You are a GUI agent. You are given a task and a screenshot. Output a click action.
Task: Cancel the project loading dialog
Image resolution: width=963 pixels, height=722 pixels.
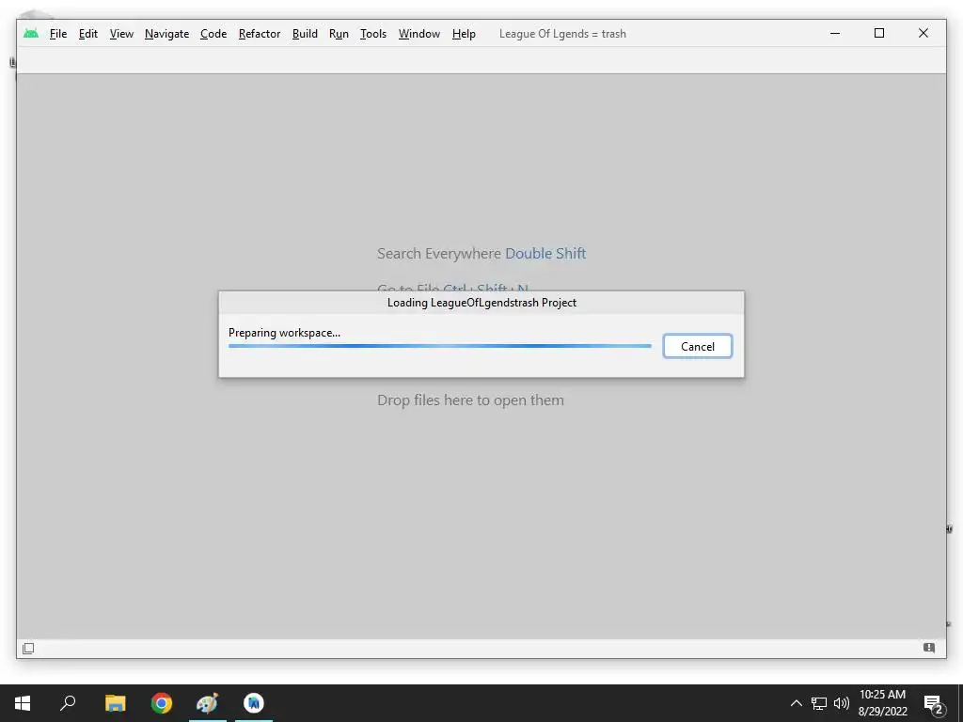point(698,346)
